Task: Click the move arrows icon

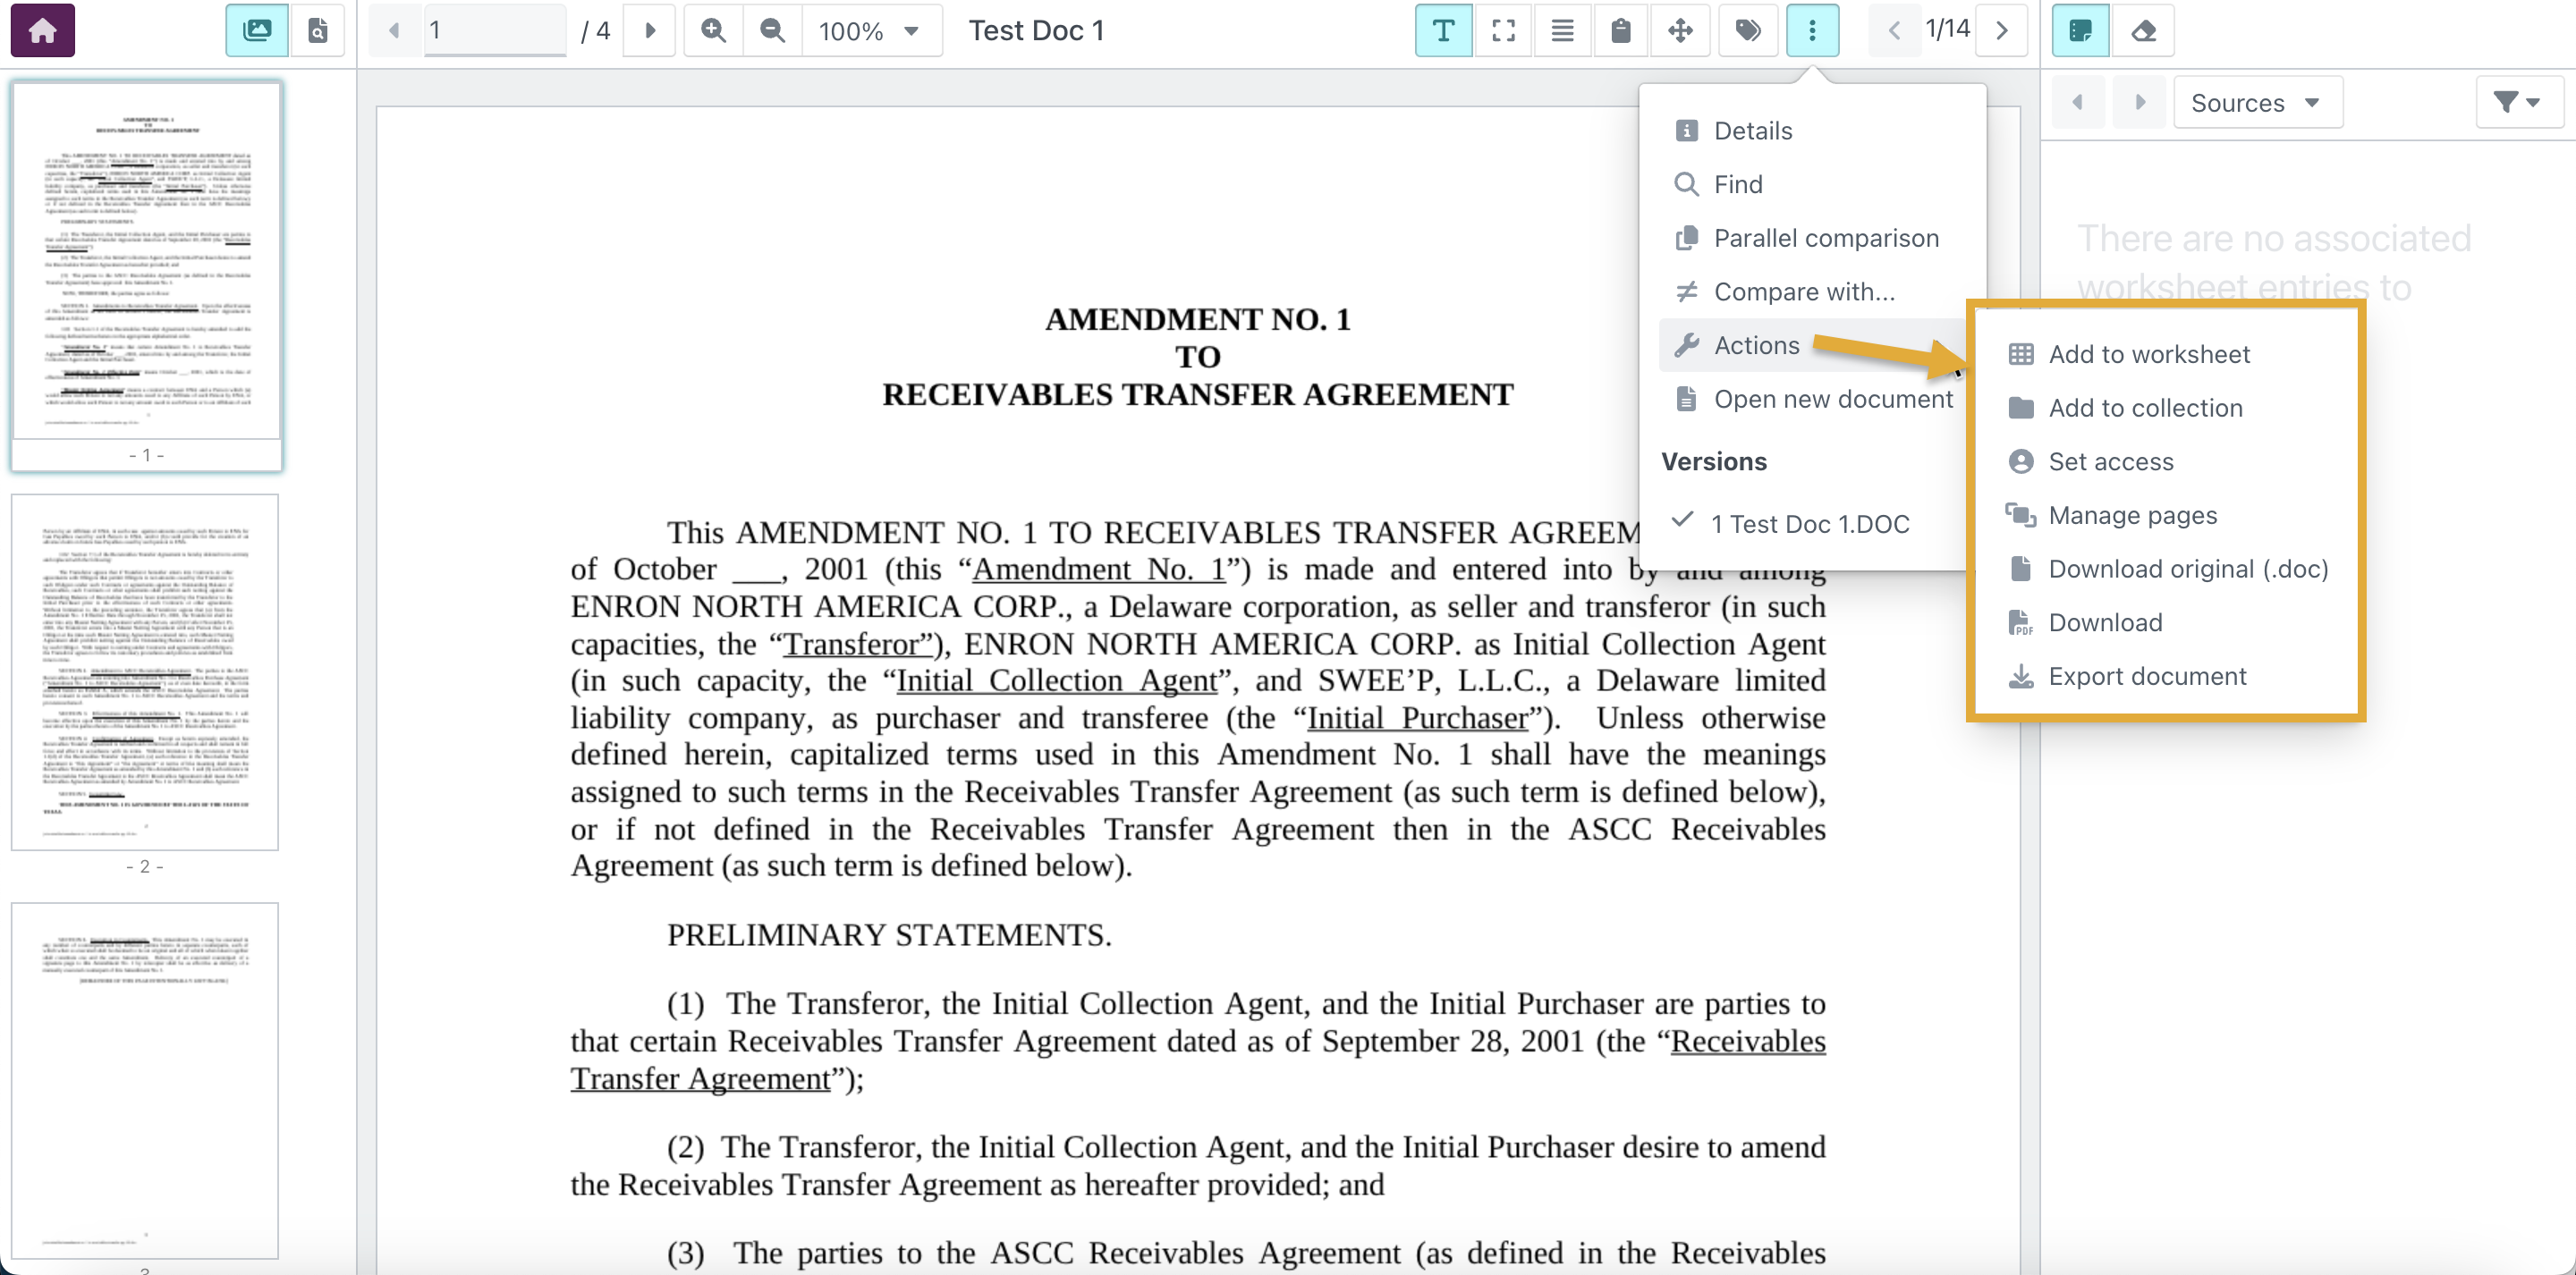Action: [x=1680, y=30]
